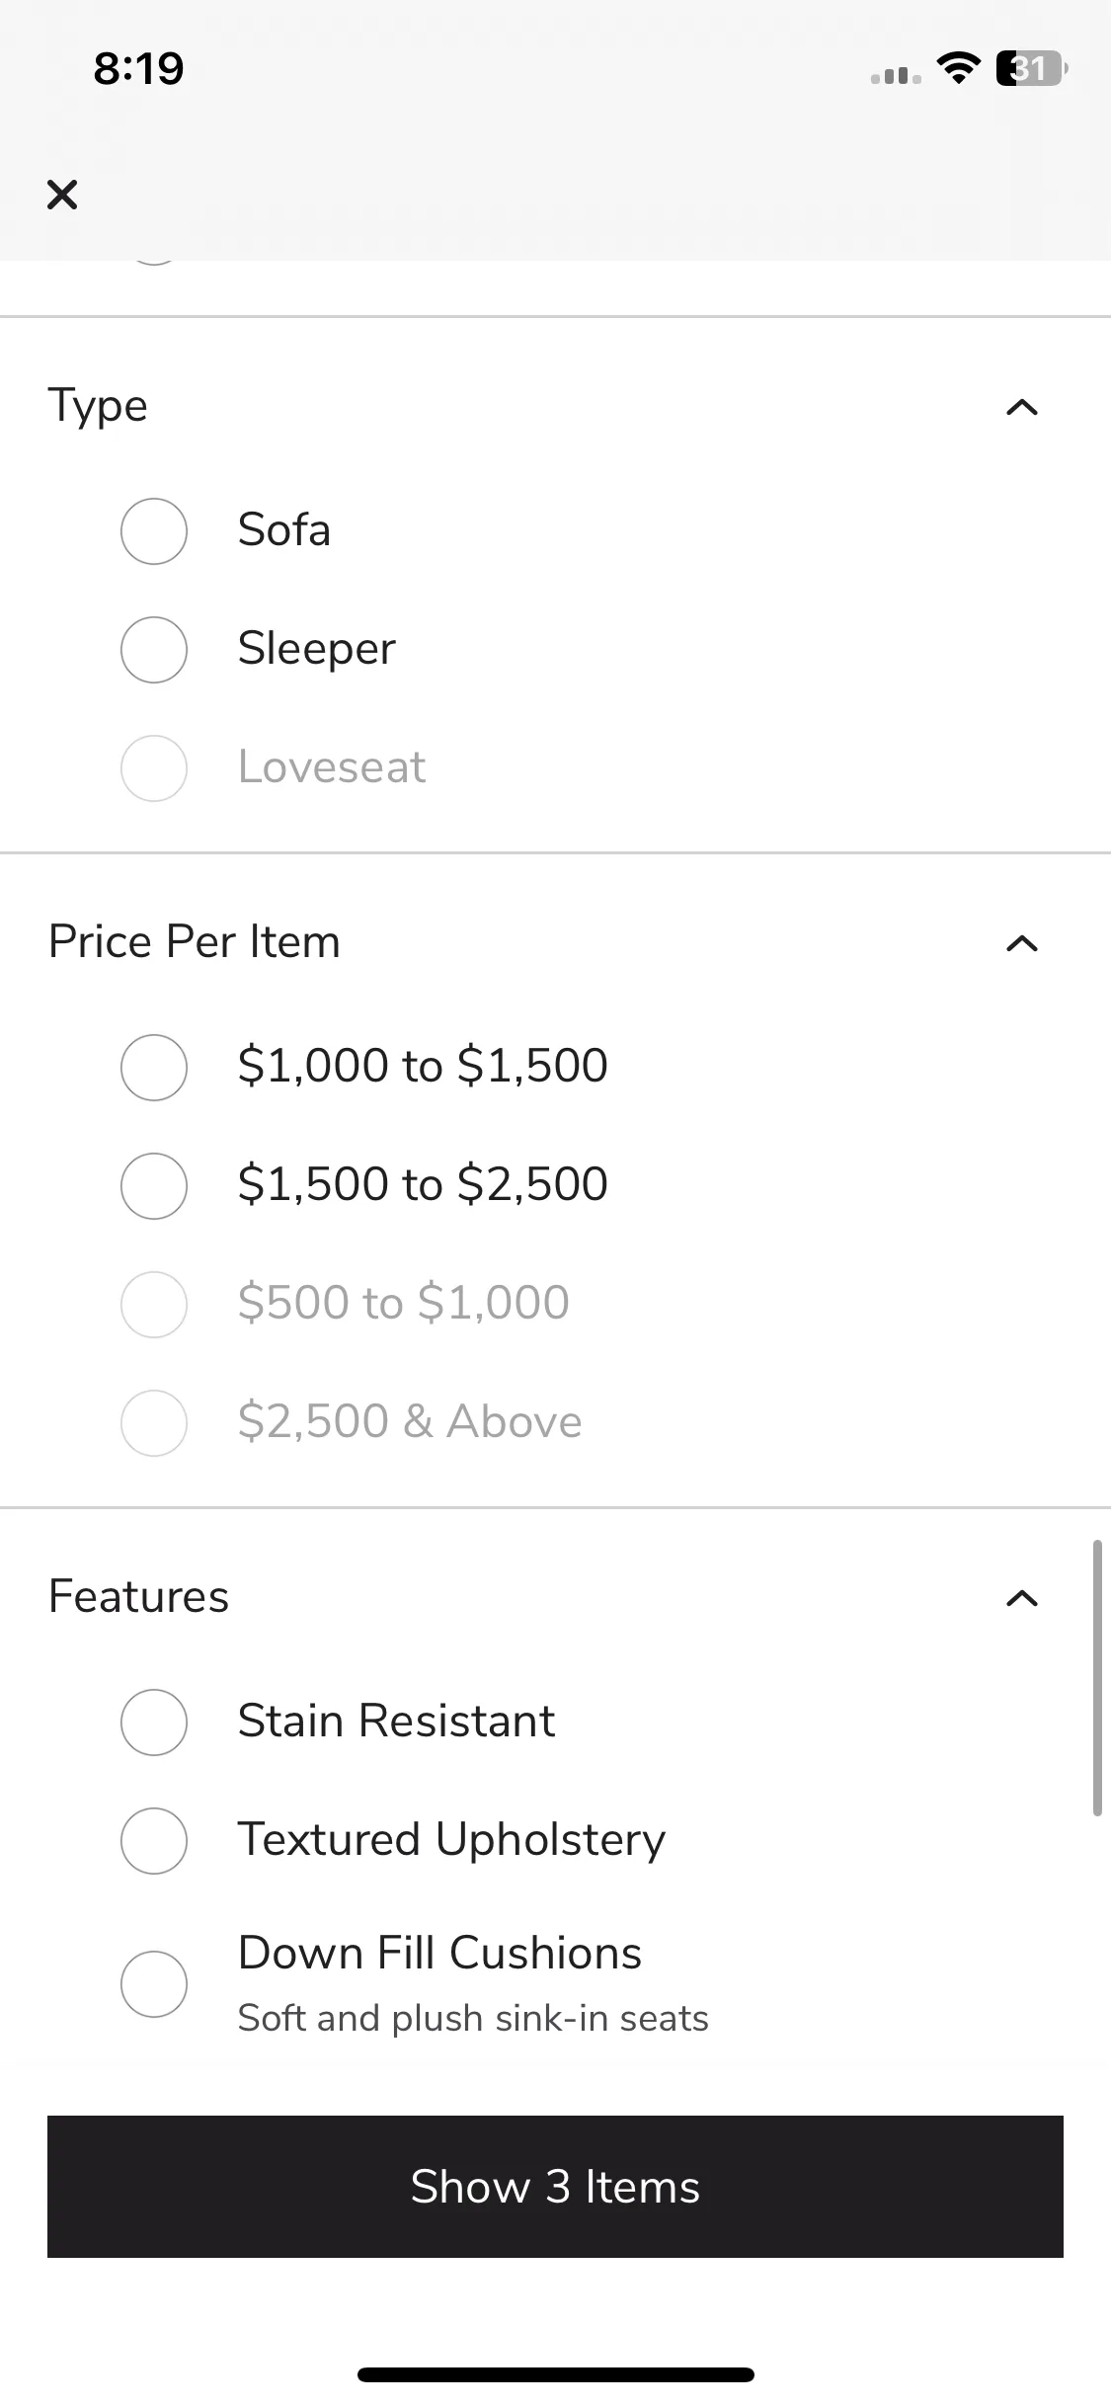Choose the Loveseat option circle
The width and height of the screenshot is (1111, 2406).
pos(154,768)
